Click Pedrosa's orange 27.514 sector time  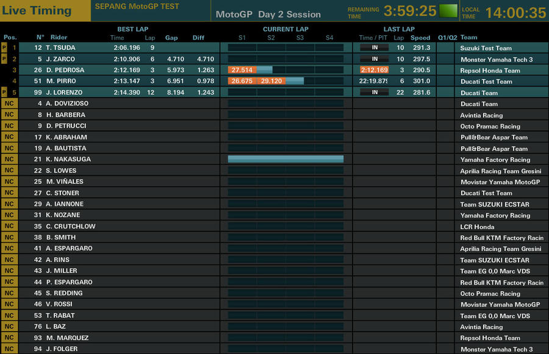pos(242,70)
